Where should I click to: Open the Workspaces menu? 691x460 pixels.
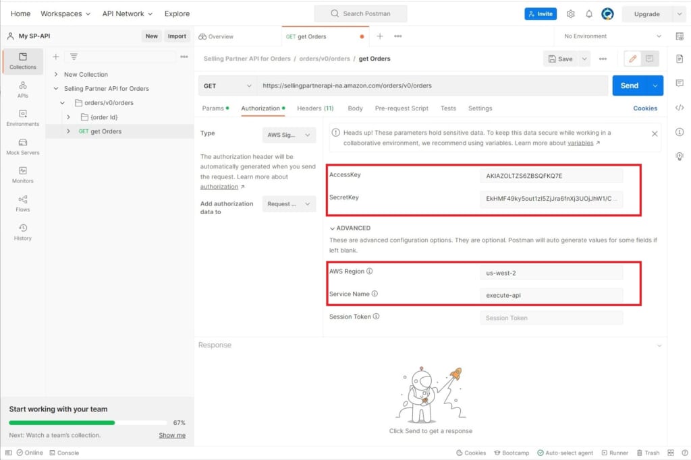[65, 13]
